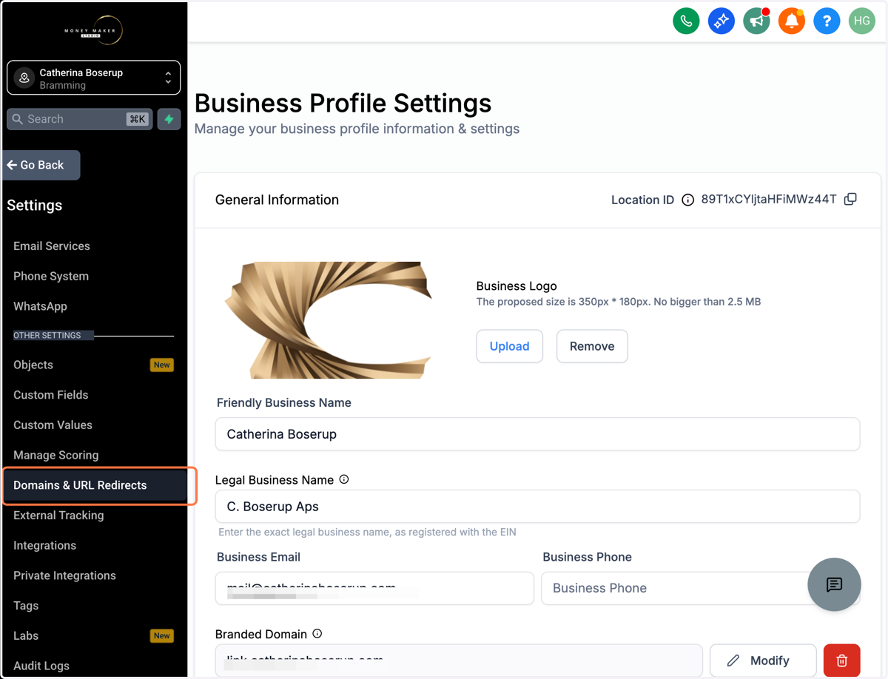Click the green lightning quick actions button

[x=169, y=119]
